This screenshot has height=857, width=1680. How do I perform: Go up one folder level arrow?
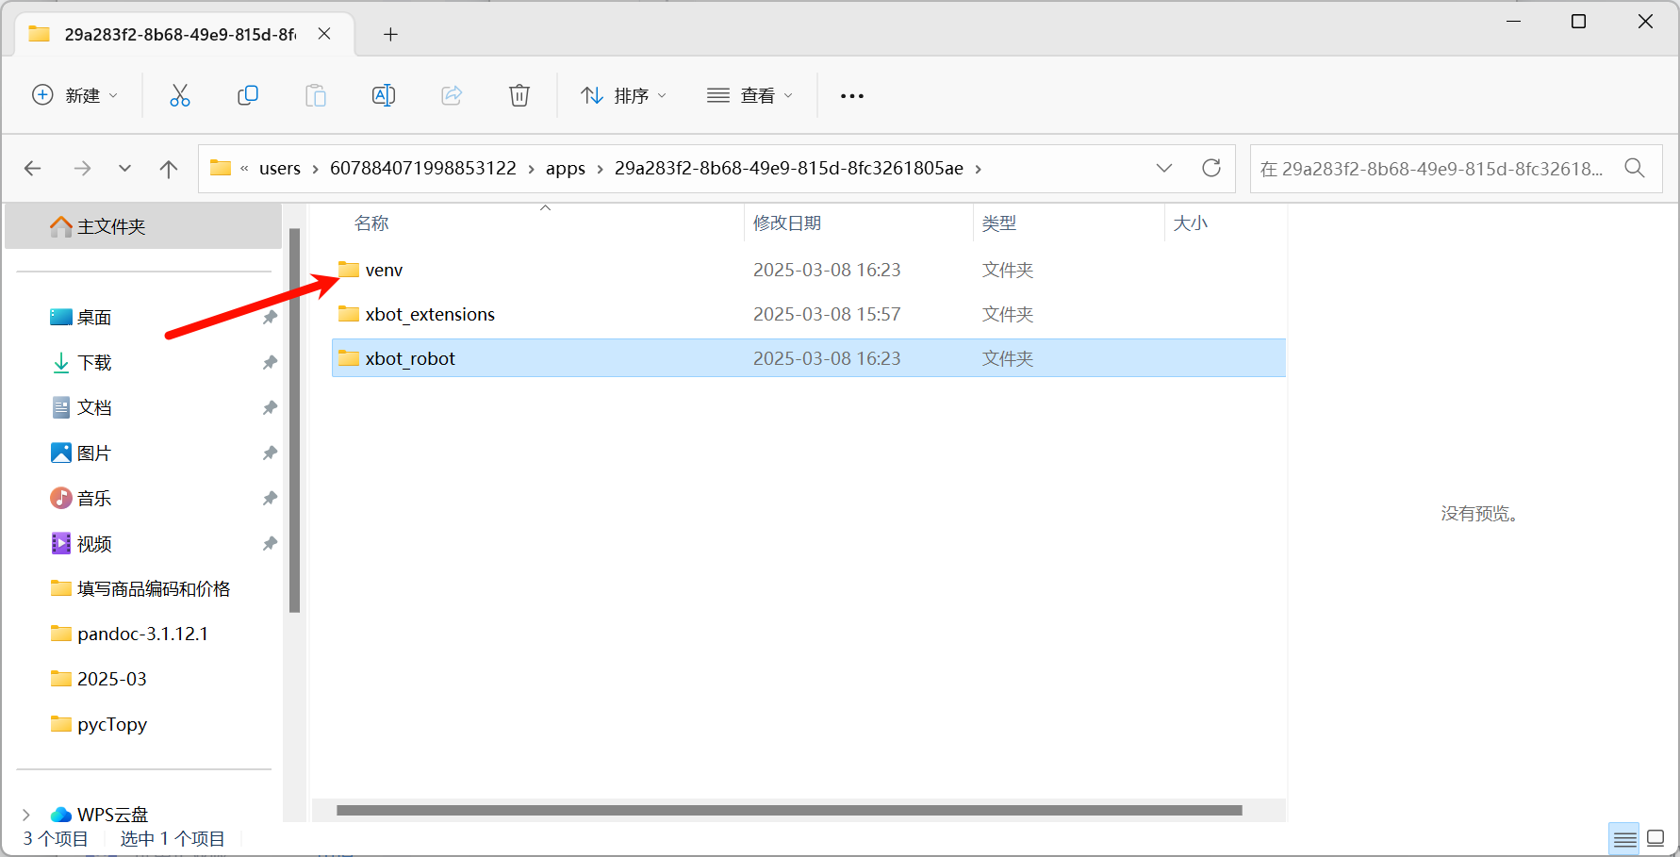pyautogui.click(x=169, y=169)
